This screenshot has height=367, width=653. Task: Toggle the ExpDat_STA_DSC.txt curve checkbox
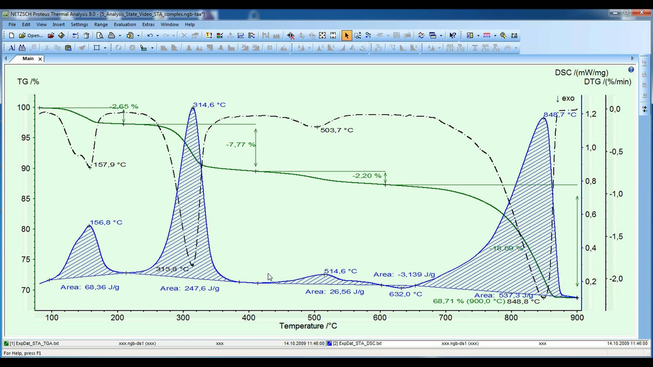[329, 344]
